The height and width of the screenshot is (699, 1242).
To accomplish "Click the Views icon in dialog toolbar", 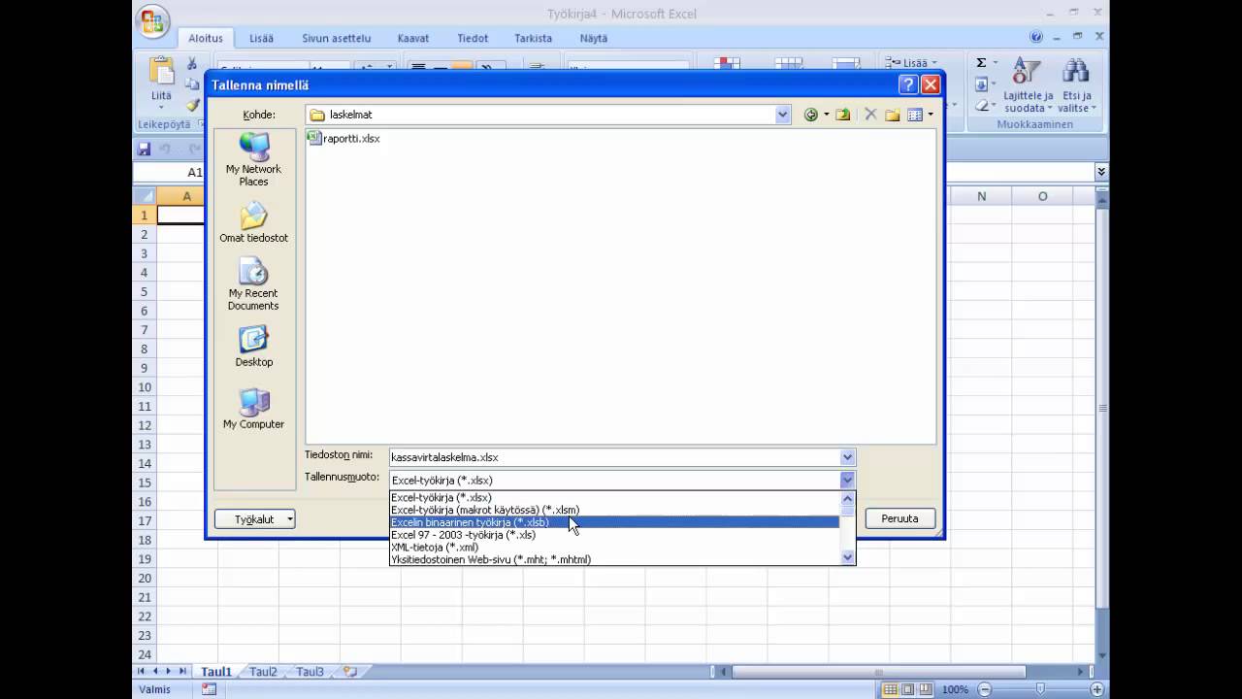I will [x=915, y=115].
